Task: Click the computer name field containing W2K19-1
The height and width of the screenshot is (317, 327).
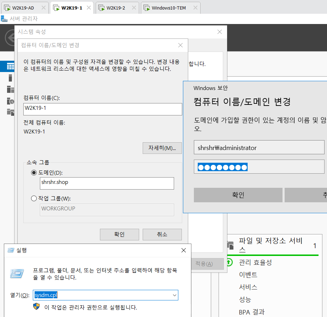Action: (103, 109)
